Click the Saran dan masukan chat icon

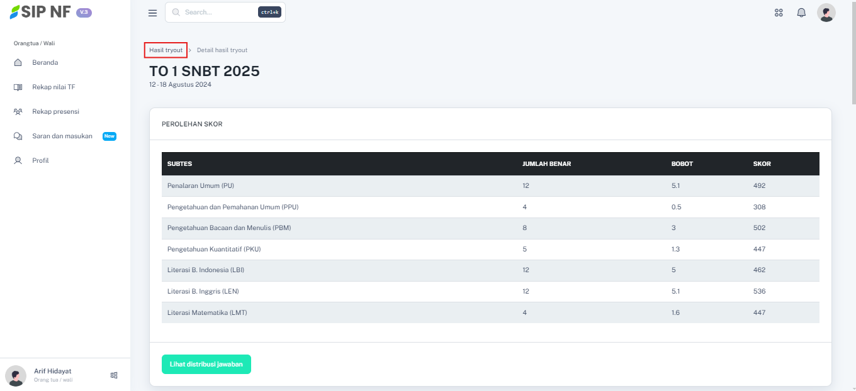(18, 136)
